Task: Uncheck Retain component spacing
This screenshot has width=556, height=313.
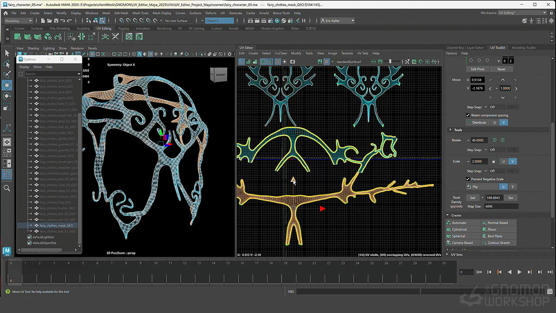Action: click(468, 115)
